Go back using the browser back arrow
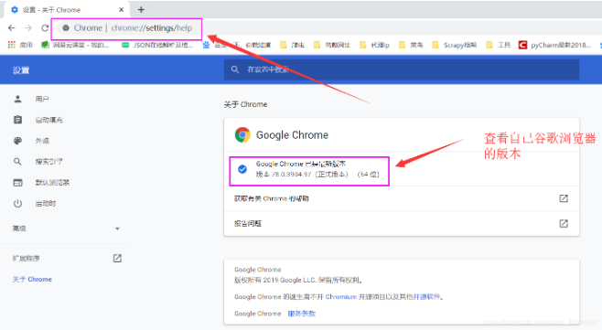The image size is (602, 330). [x=12, y=28]
